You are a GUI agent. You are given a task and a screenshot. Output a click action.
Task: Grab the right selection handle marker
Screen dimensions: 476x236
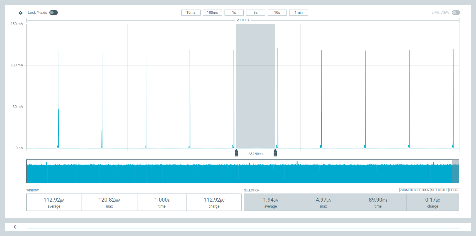point(275,153)
